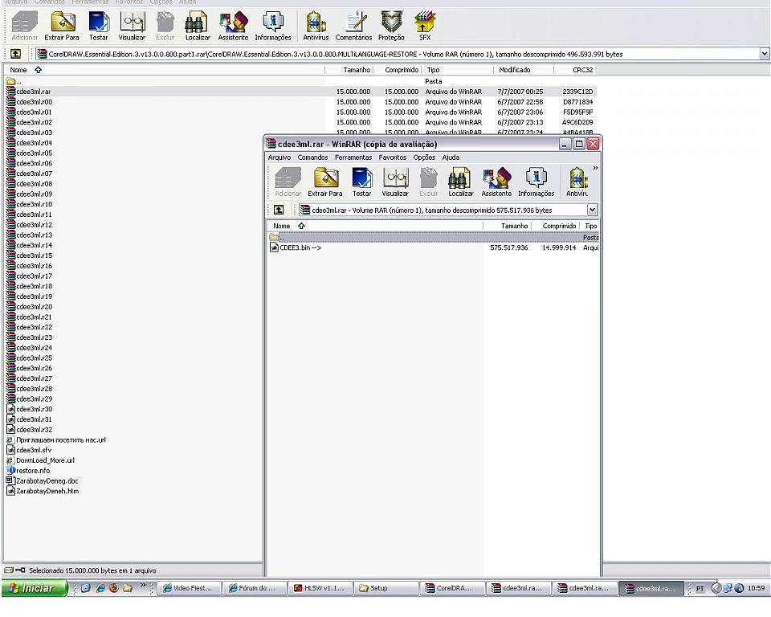Open the Ferramentas menu in the cdee3ml.rar window
The image size is (771, 617).
tap(353, 157)
